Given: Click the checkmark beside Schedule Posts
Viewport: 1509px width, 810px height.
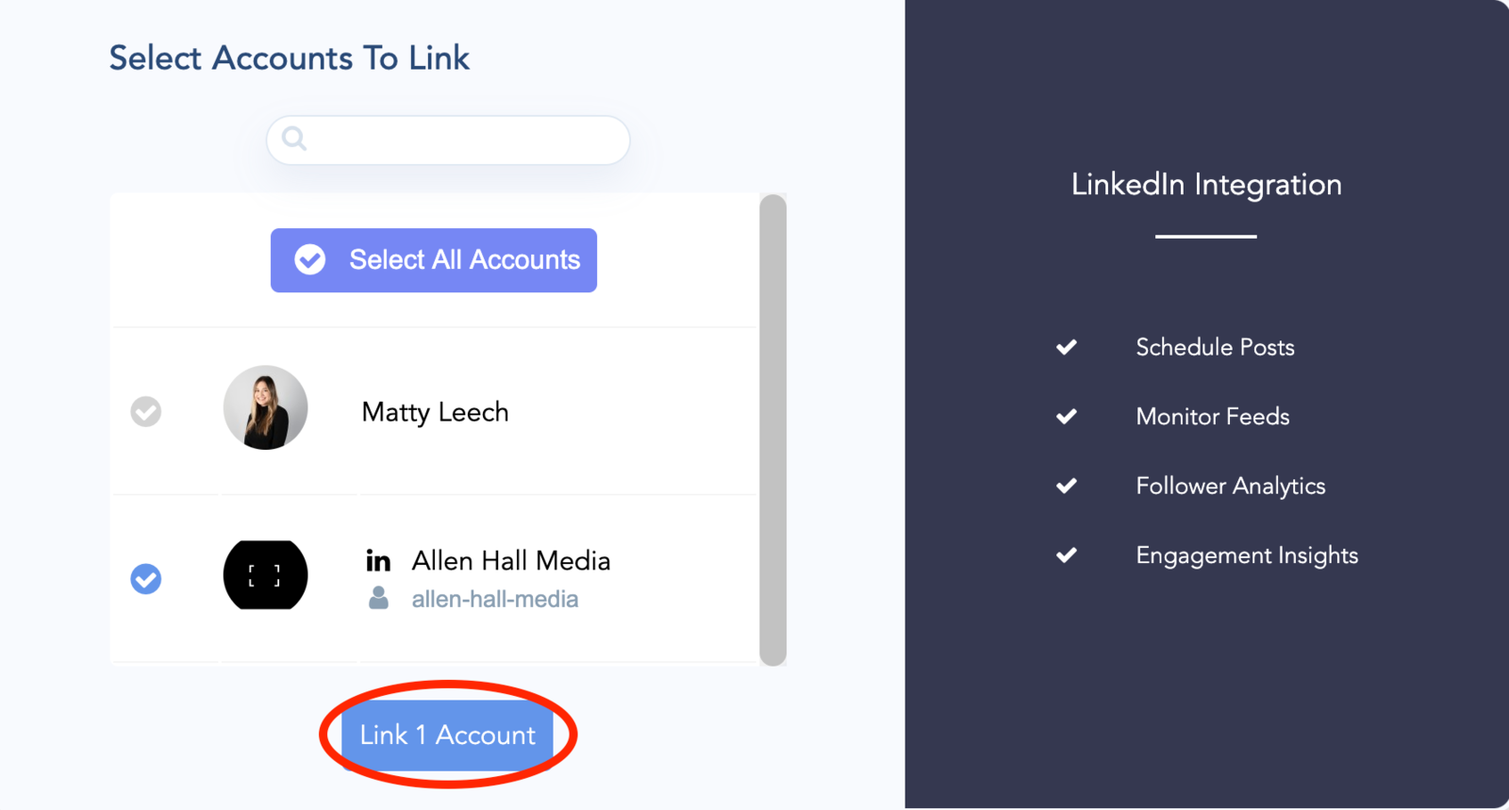Looking at the screenshot, I should click(1067, 347).
